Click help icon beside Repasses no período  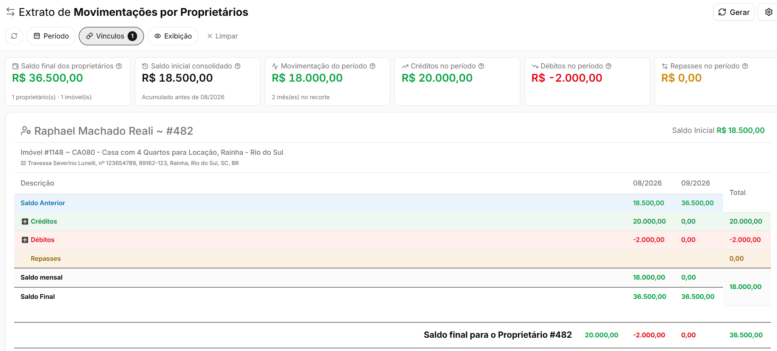[x=745, y=66]
